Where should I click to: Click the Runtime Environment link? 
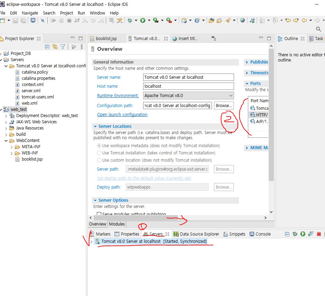point(118,95)
